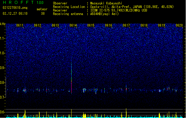Screen dimensions: 186x118
Task: Click the Receiving Location label
Action: click(69, 7)
